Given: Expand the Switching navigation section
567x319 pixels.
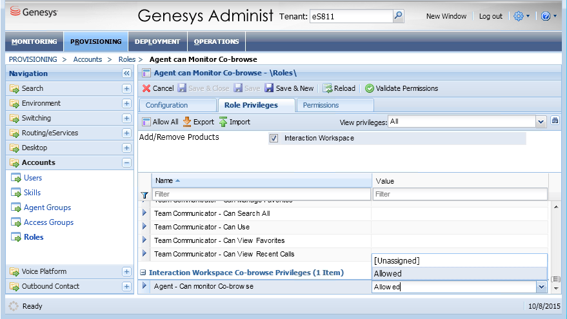Looking at the screenshot, I should (x=126, y=118).
